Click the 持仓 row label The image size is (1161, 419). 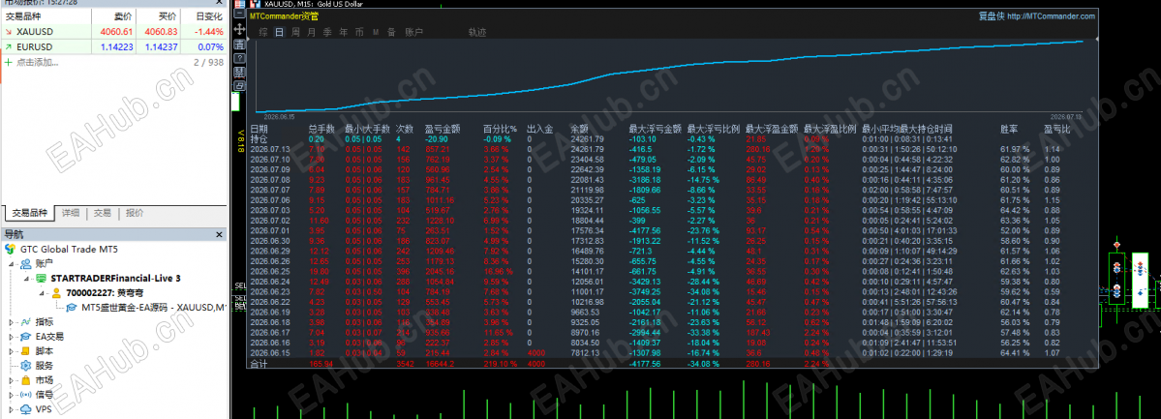tap(260, 138)
